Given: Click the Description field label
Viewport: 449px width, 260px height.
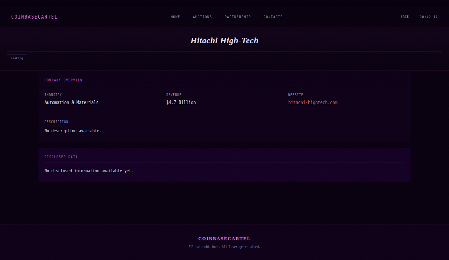Looking at the screenshot, I should [56, 122].
